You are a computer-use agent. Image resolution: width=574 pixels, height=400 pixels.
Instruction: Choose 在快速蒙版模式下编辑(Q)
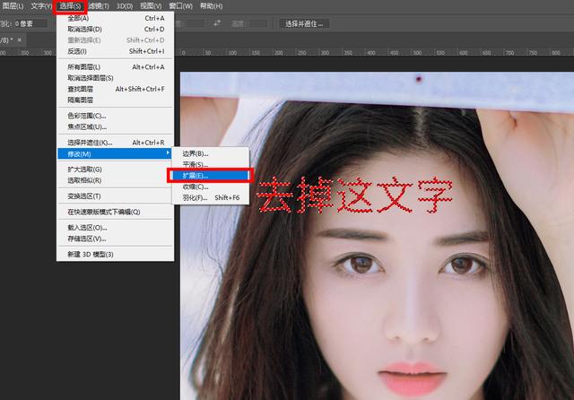116,212
